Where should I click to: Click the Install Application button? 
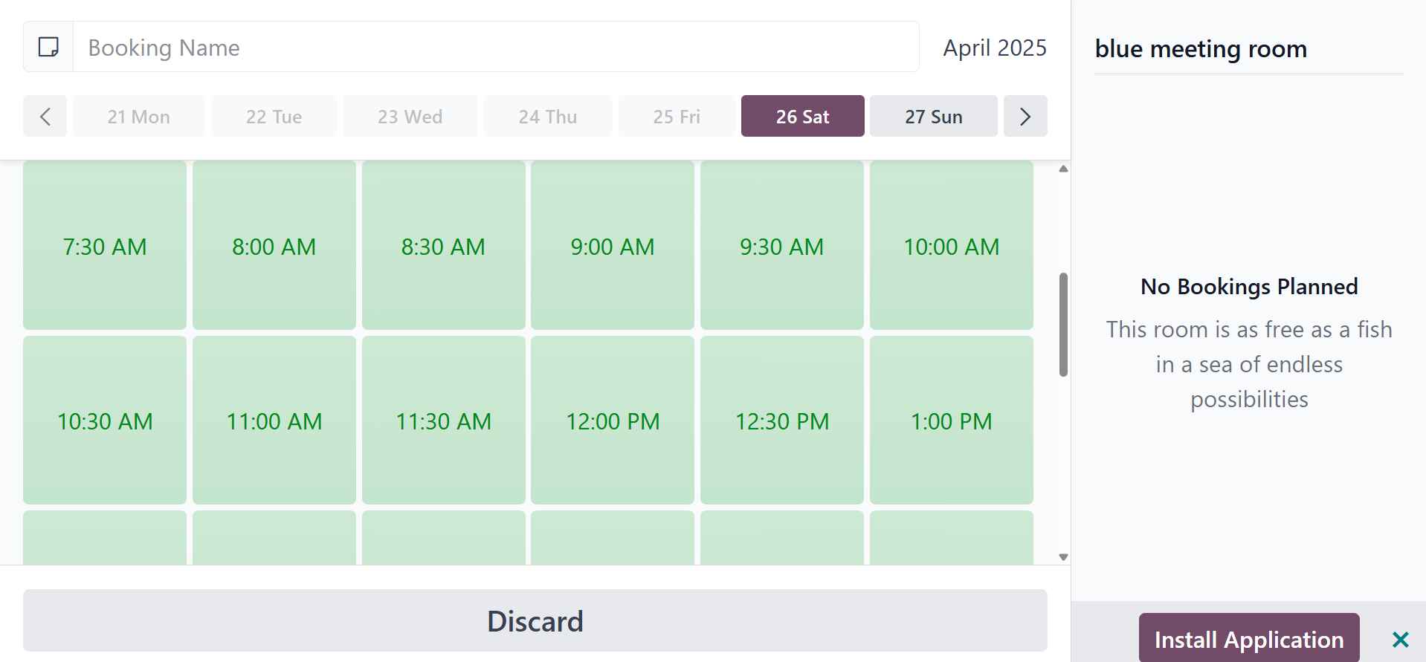tap(1248, 639)
